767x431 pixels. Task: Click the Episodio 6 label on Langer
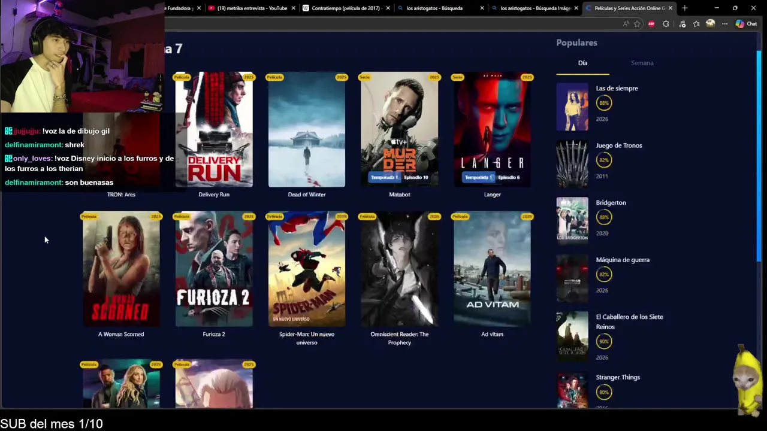point(508,177)
